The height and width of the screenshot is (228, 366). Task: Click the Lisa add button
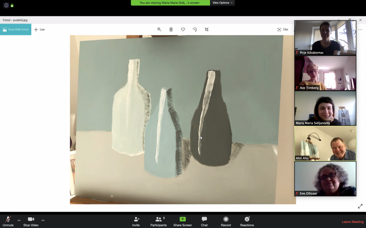(39, 29)
